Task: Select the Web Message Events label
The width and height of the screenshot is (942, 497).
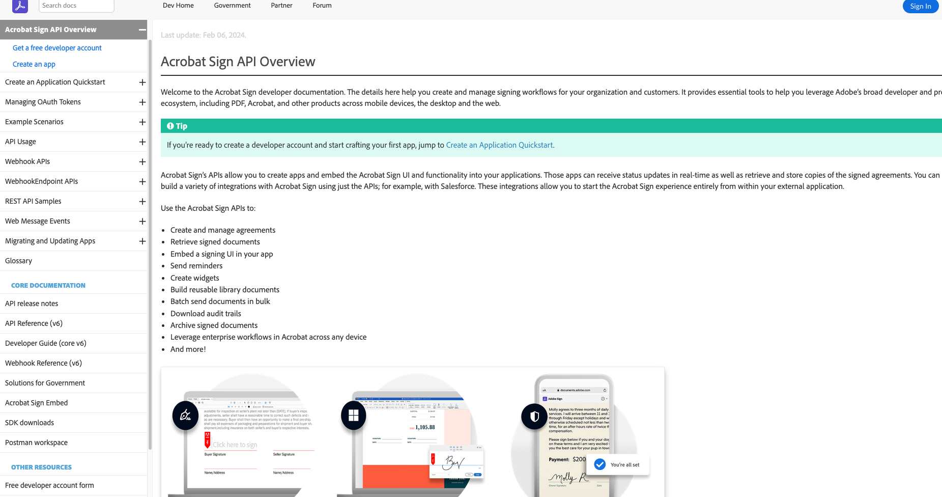Action: [x=38, y=221]
